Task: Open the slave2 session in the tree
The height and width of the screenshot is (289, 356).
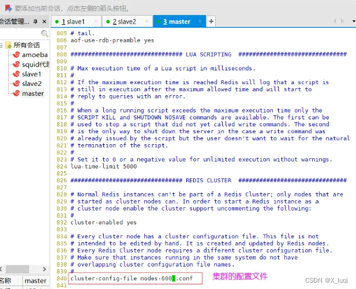Action: coord(32,84)
